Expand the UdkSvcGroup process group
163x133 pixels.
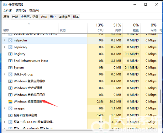click(4, 74)
